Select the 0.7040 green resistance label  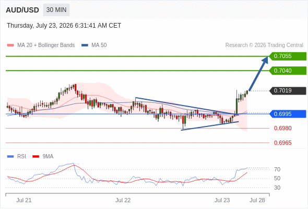pyautogui.click(x=288, y=71)
